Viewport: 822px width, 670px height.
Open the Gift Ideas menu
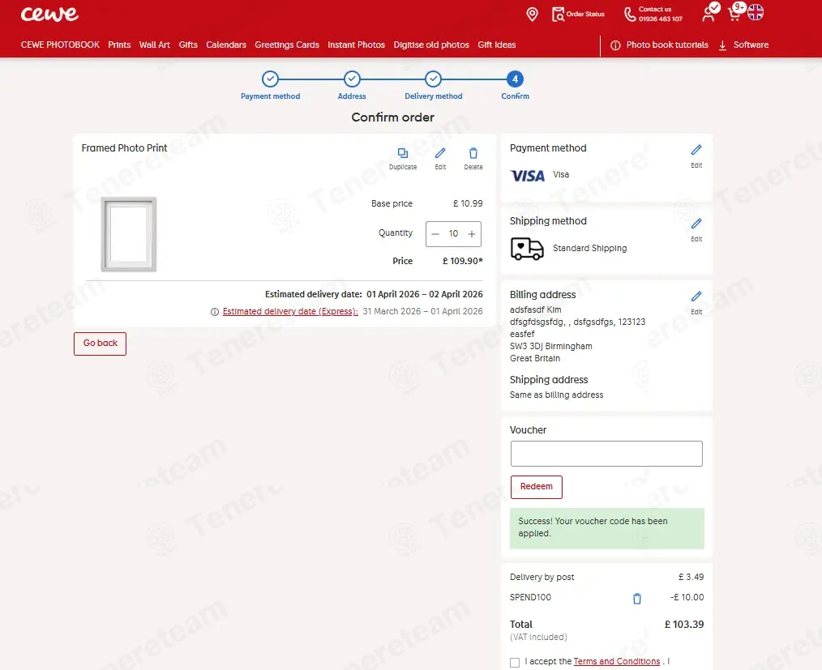pyautogui.click(x=496, y=45)
